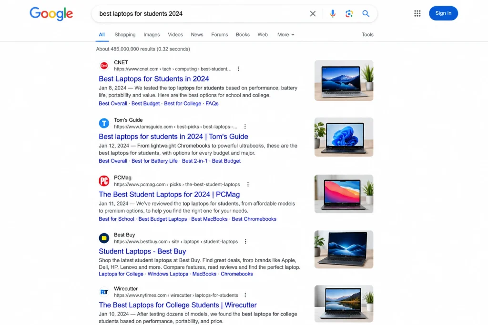Click Windows Laptops sitelink

pos(168,274)
